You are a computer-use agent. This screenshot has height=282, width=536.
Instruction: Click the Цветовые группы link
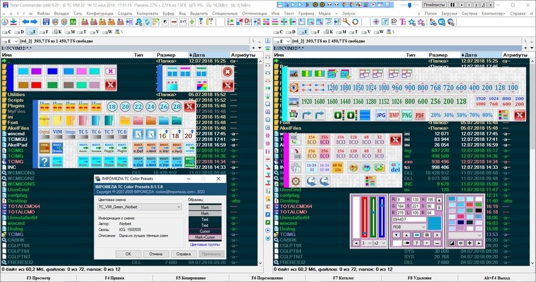[205, 245]
